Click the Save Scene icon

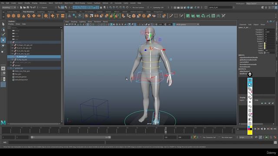(28, 7)
